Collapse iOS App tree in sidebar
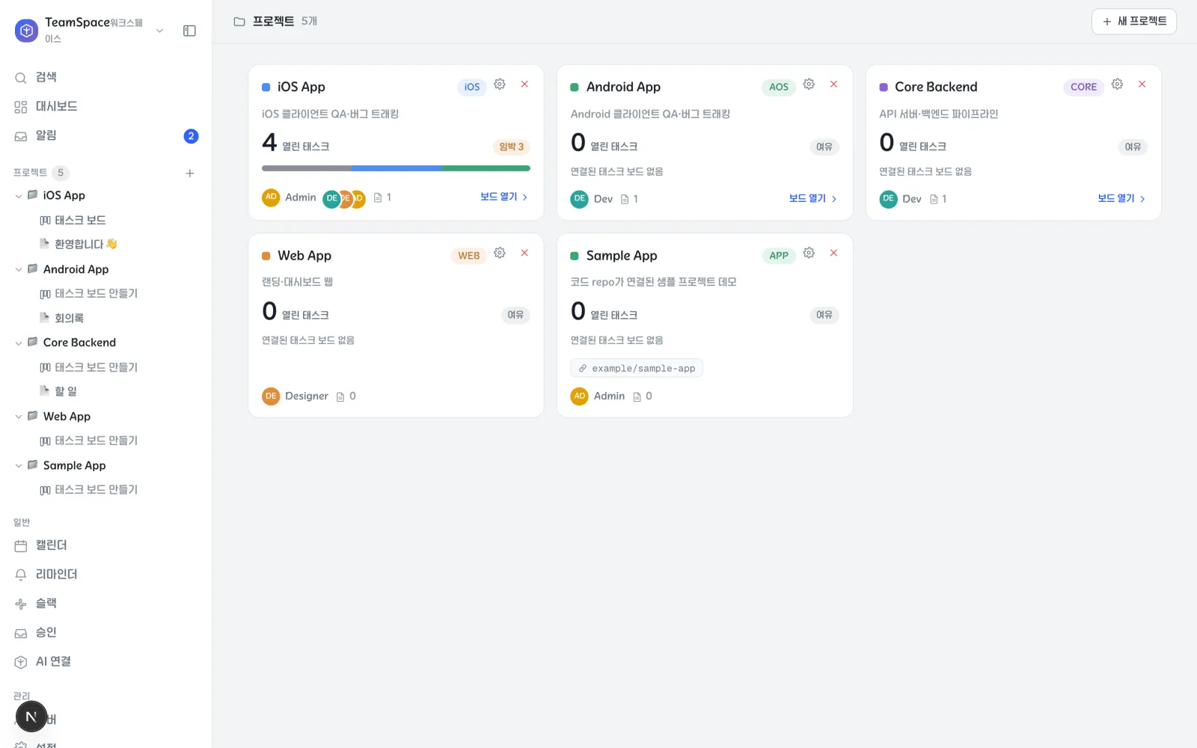This screenshot has width=1197, height=748. pos(19,196)
